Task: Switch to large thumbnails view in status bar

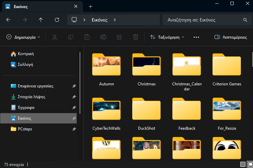Action: [x=250, y=164]
